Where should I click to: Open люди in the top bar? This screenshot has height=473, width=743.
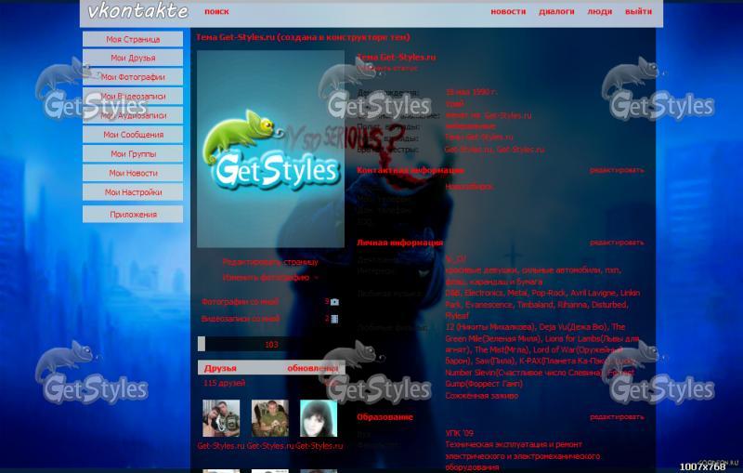[600, 11]
